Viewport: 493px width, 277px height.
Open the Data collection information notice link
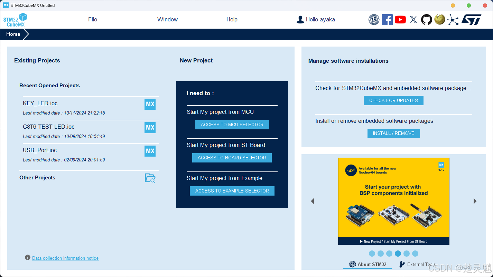[x=65, y=258]
